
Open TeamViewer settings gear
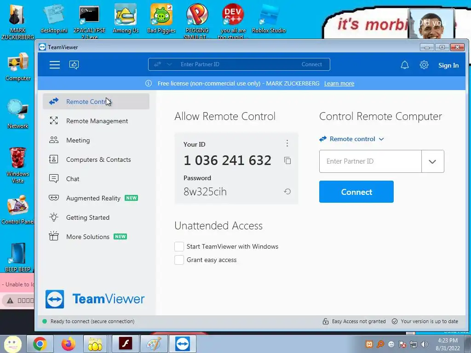click(x=424, y=65)
